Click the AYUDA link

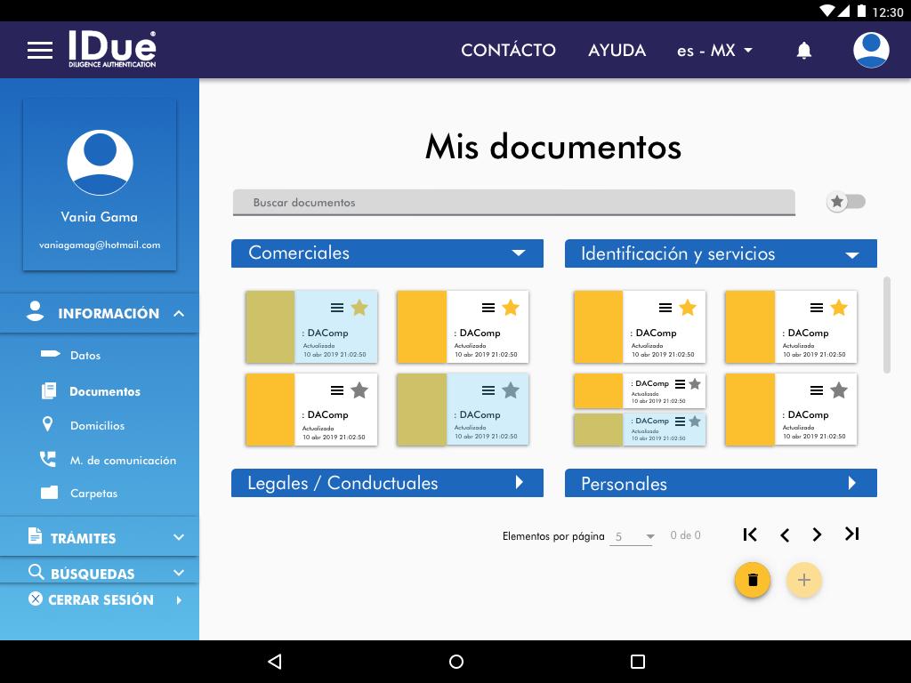617,51
